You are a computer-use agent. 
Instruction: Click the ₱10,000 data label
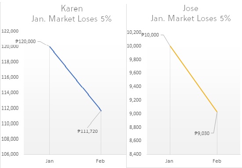[150, 35]
